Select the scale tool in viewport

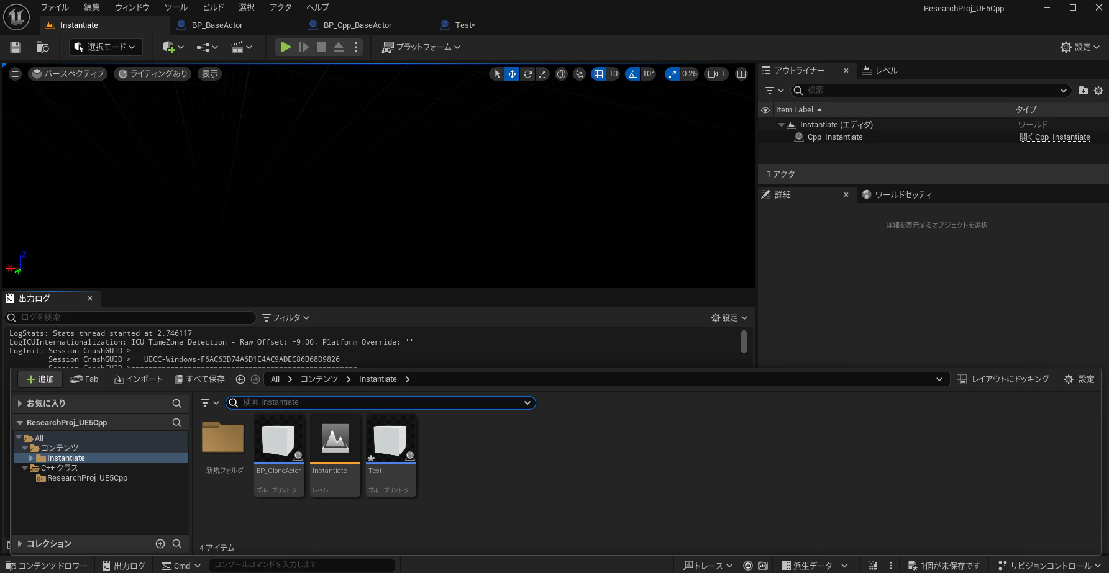(542, 74)
